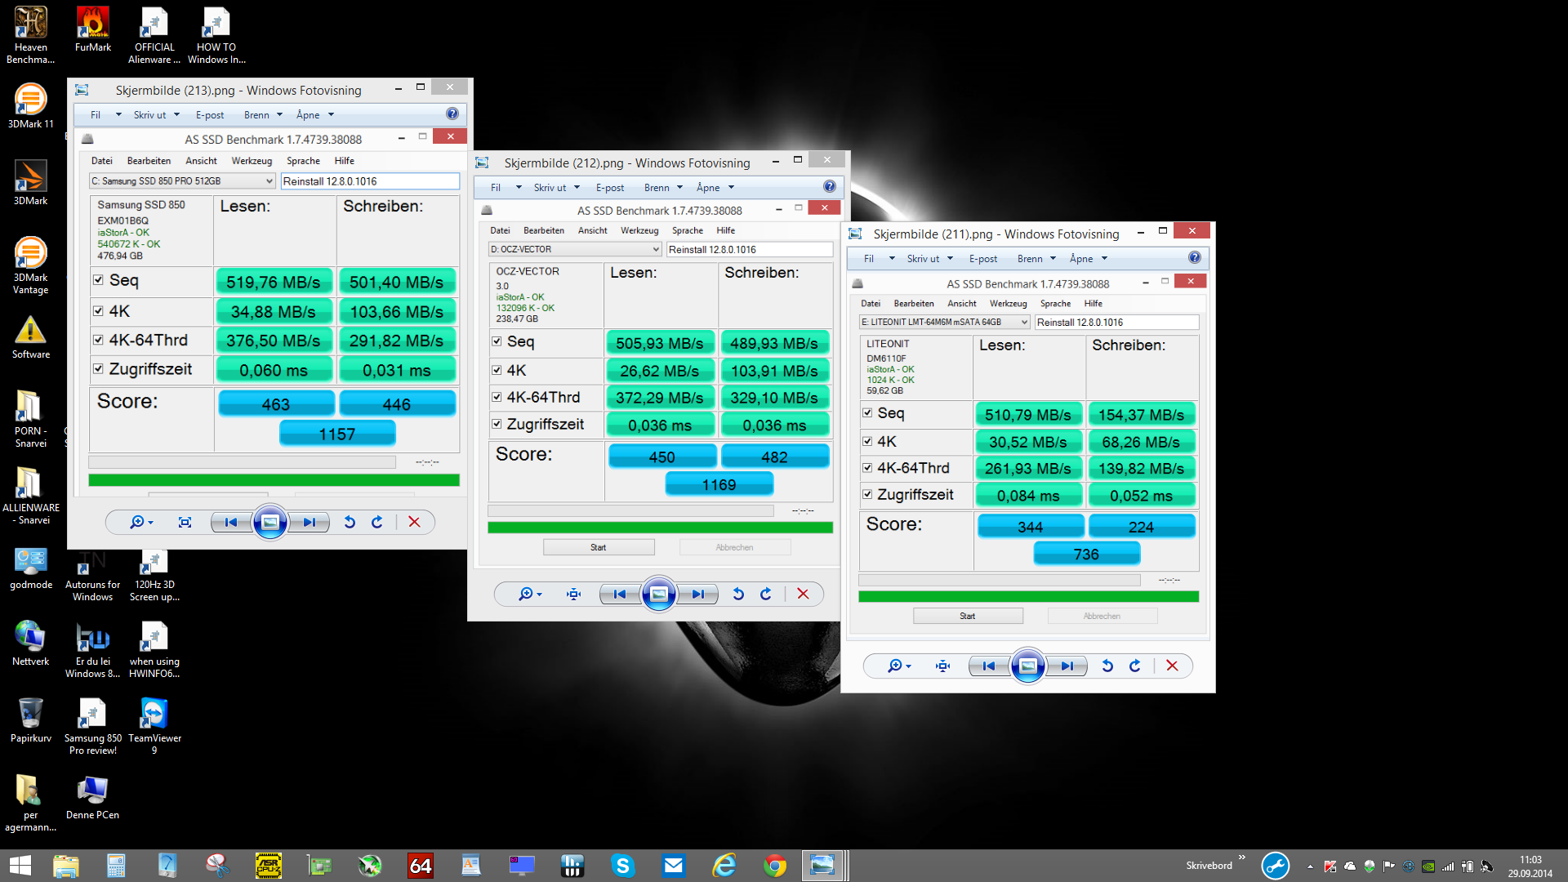
Task: Toggle Seq checkbox for OCZ-VECTOR
Action: tap(497, 341)
